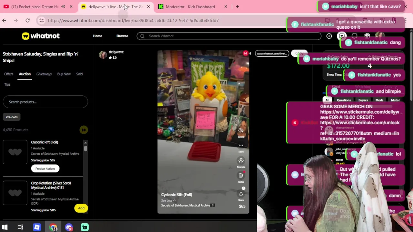Open Task View in taskbar
The image size is (413, 232).
tap(20, 227)
